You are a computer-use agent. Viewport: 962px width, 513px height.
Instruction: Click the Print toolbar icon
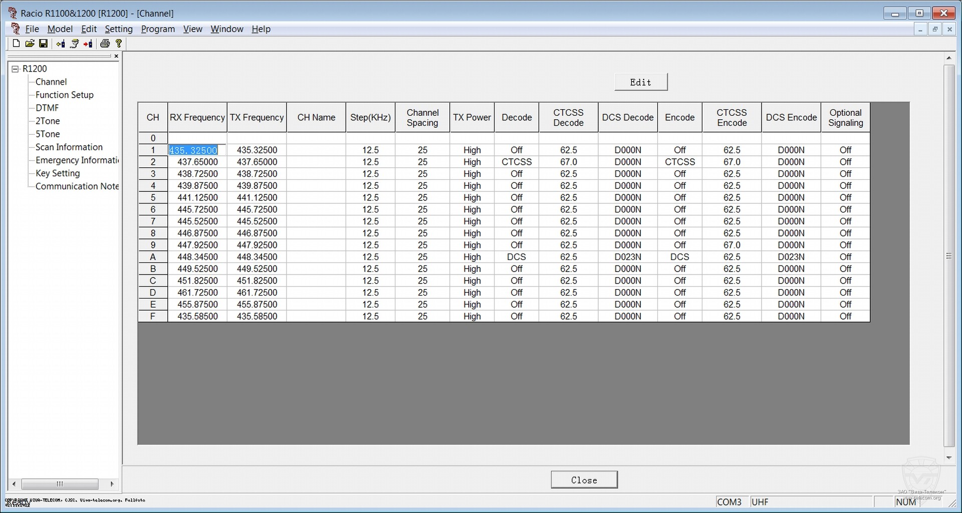click(x=105, y=44)
